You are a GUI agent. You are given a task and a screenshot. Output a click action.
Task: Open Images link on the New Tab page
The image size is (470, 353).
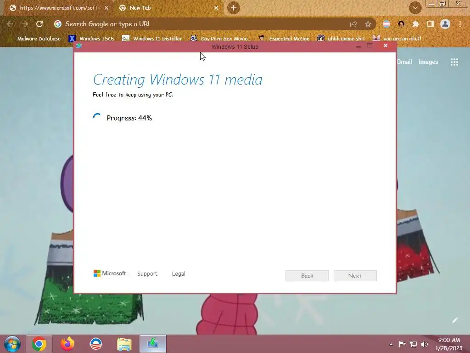[428, 62]
